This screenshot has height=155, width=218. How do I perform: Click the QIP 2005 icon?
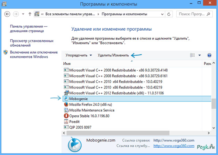[66, 127]
